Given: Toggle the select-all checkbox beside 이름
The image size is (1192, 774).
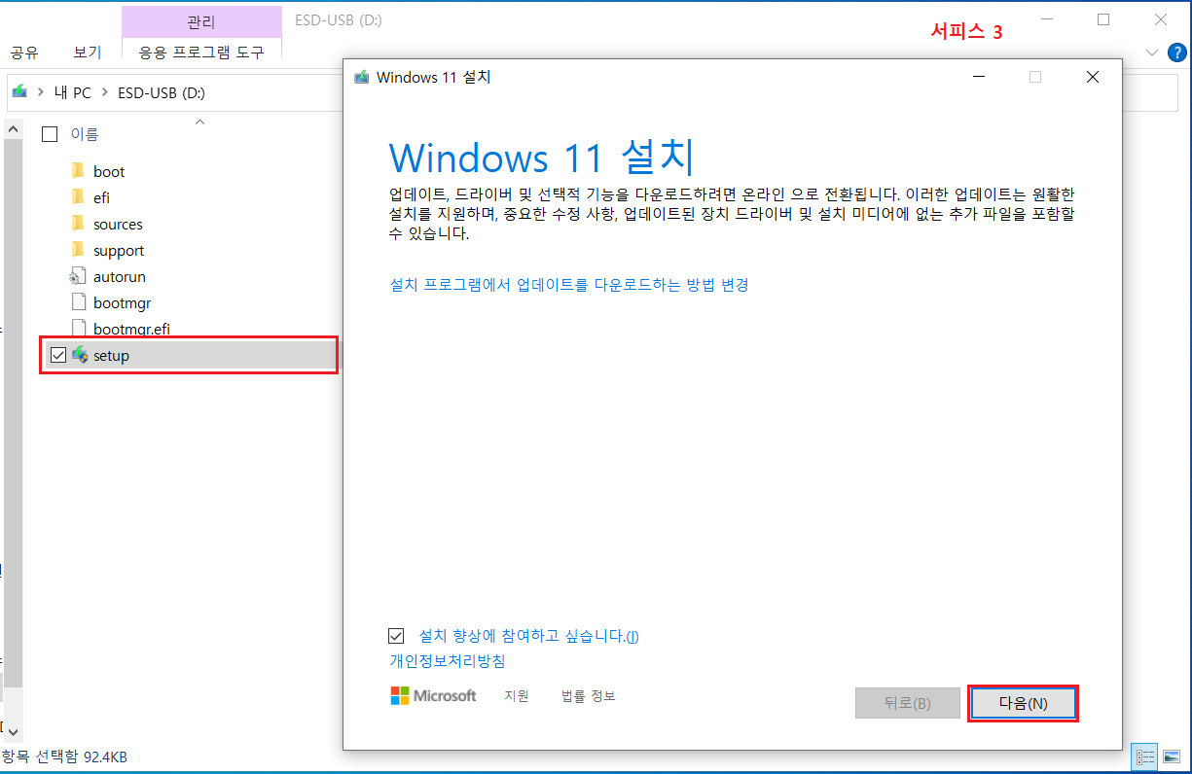Looking at the screenshot, I should click(50, 134).
